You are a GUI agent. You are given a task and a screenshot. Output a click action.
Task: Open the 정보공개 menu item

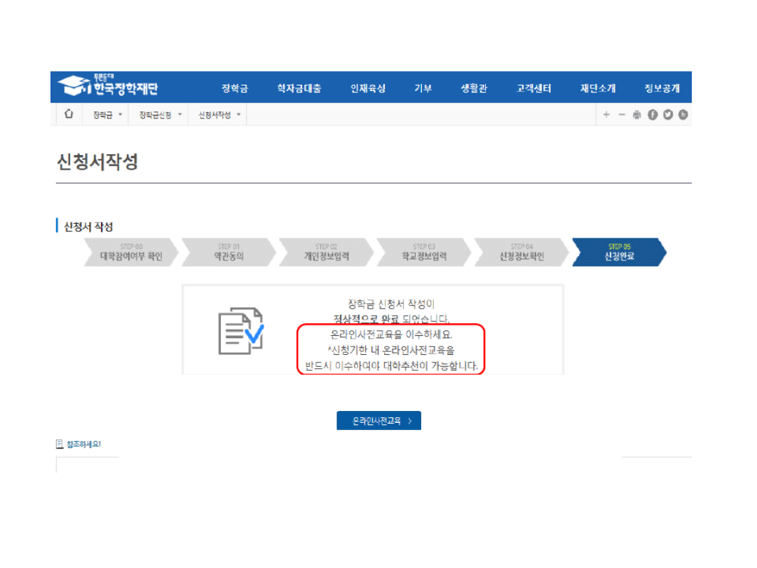click(662, 88)
